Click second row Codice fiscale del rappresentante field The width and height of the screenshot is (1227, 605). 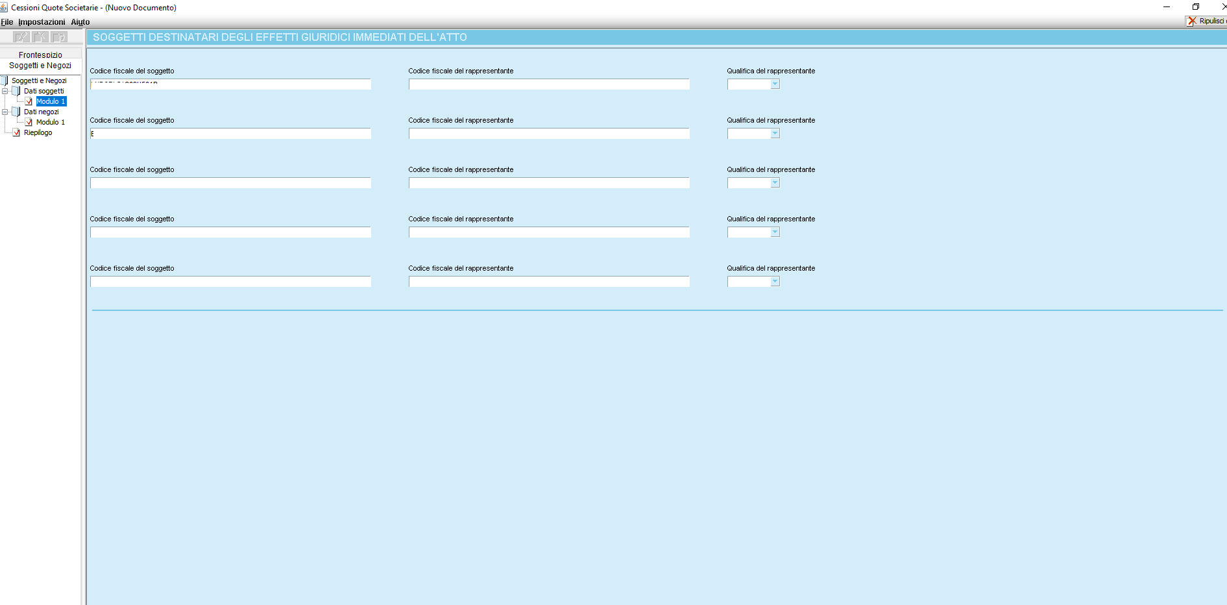[549, 134]
